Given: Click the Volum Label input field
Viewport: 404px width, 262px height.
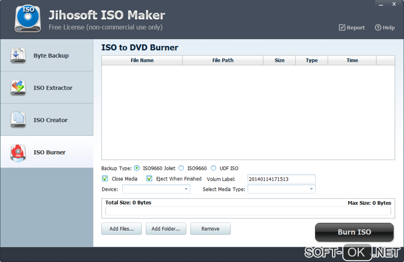Looking at the screenshot, I should (x=281, y=179).
